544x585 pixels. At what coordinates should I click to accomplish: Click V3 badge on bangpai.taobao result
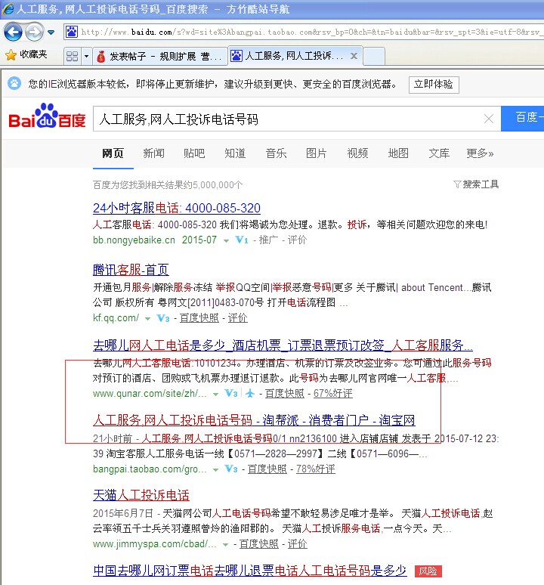point(230,469)
